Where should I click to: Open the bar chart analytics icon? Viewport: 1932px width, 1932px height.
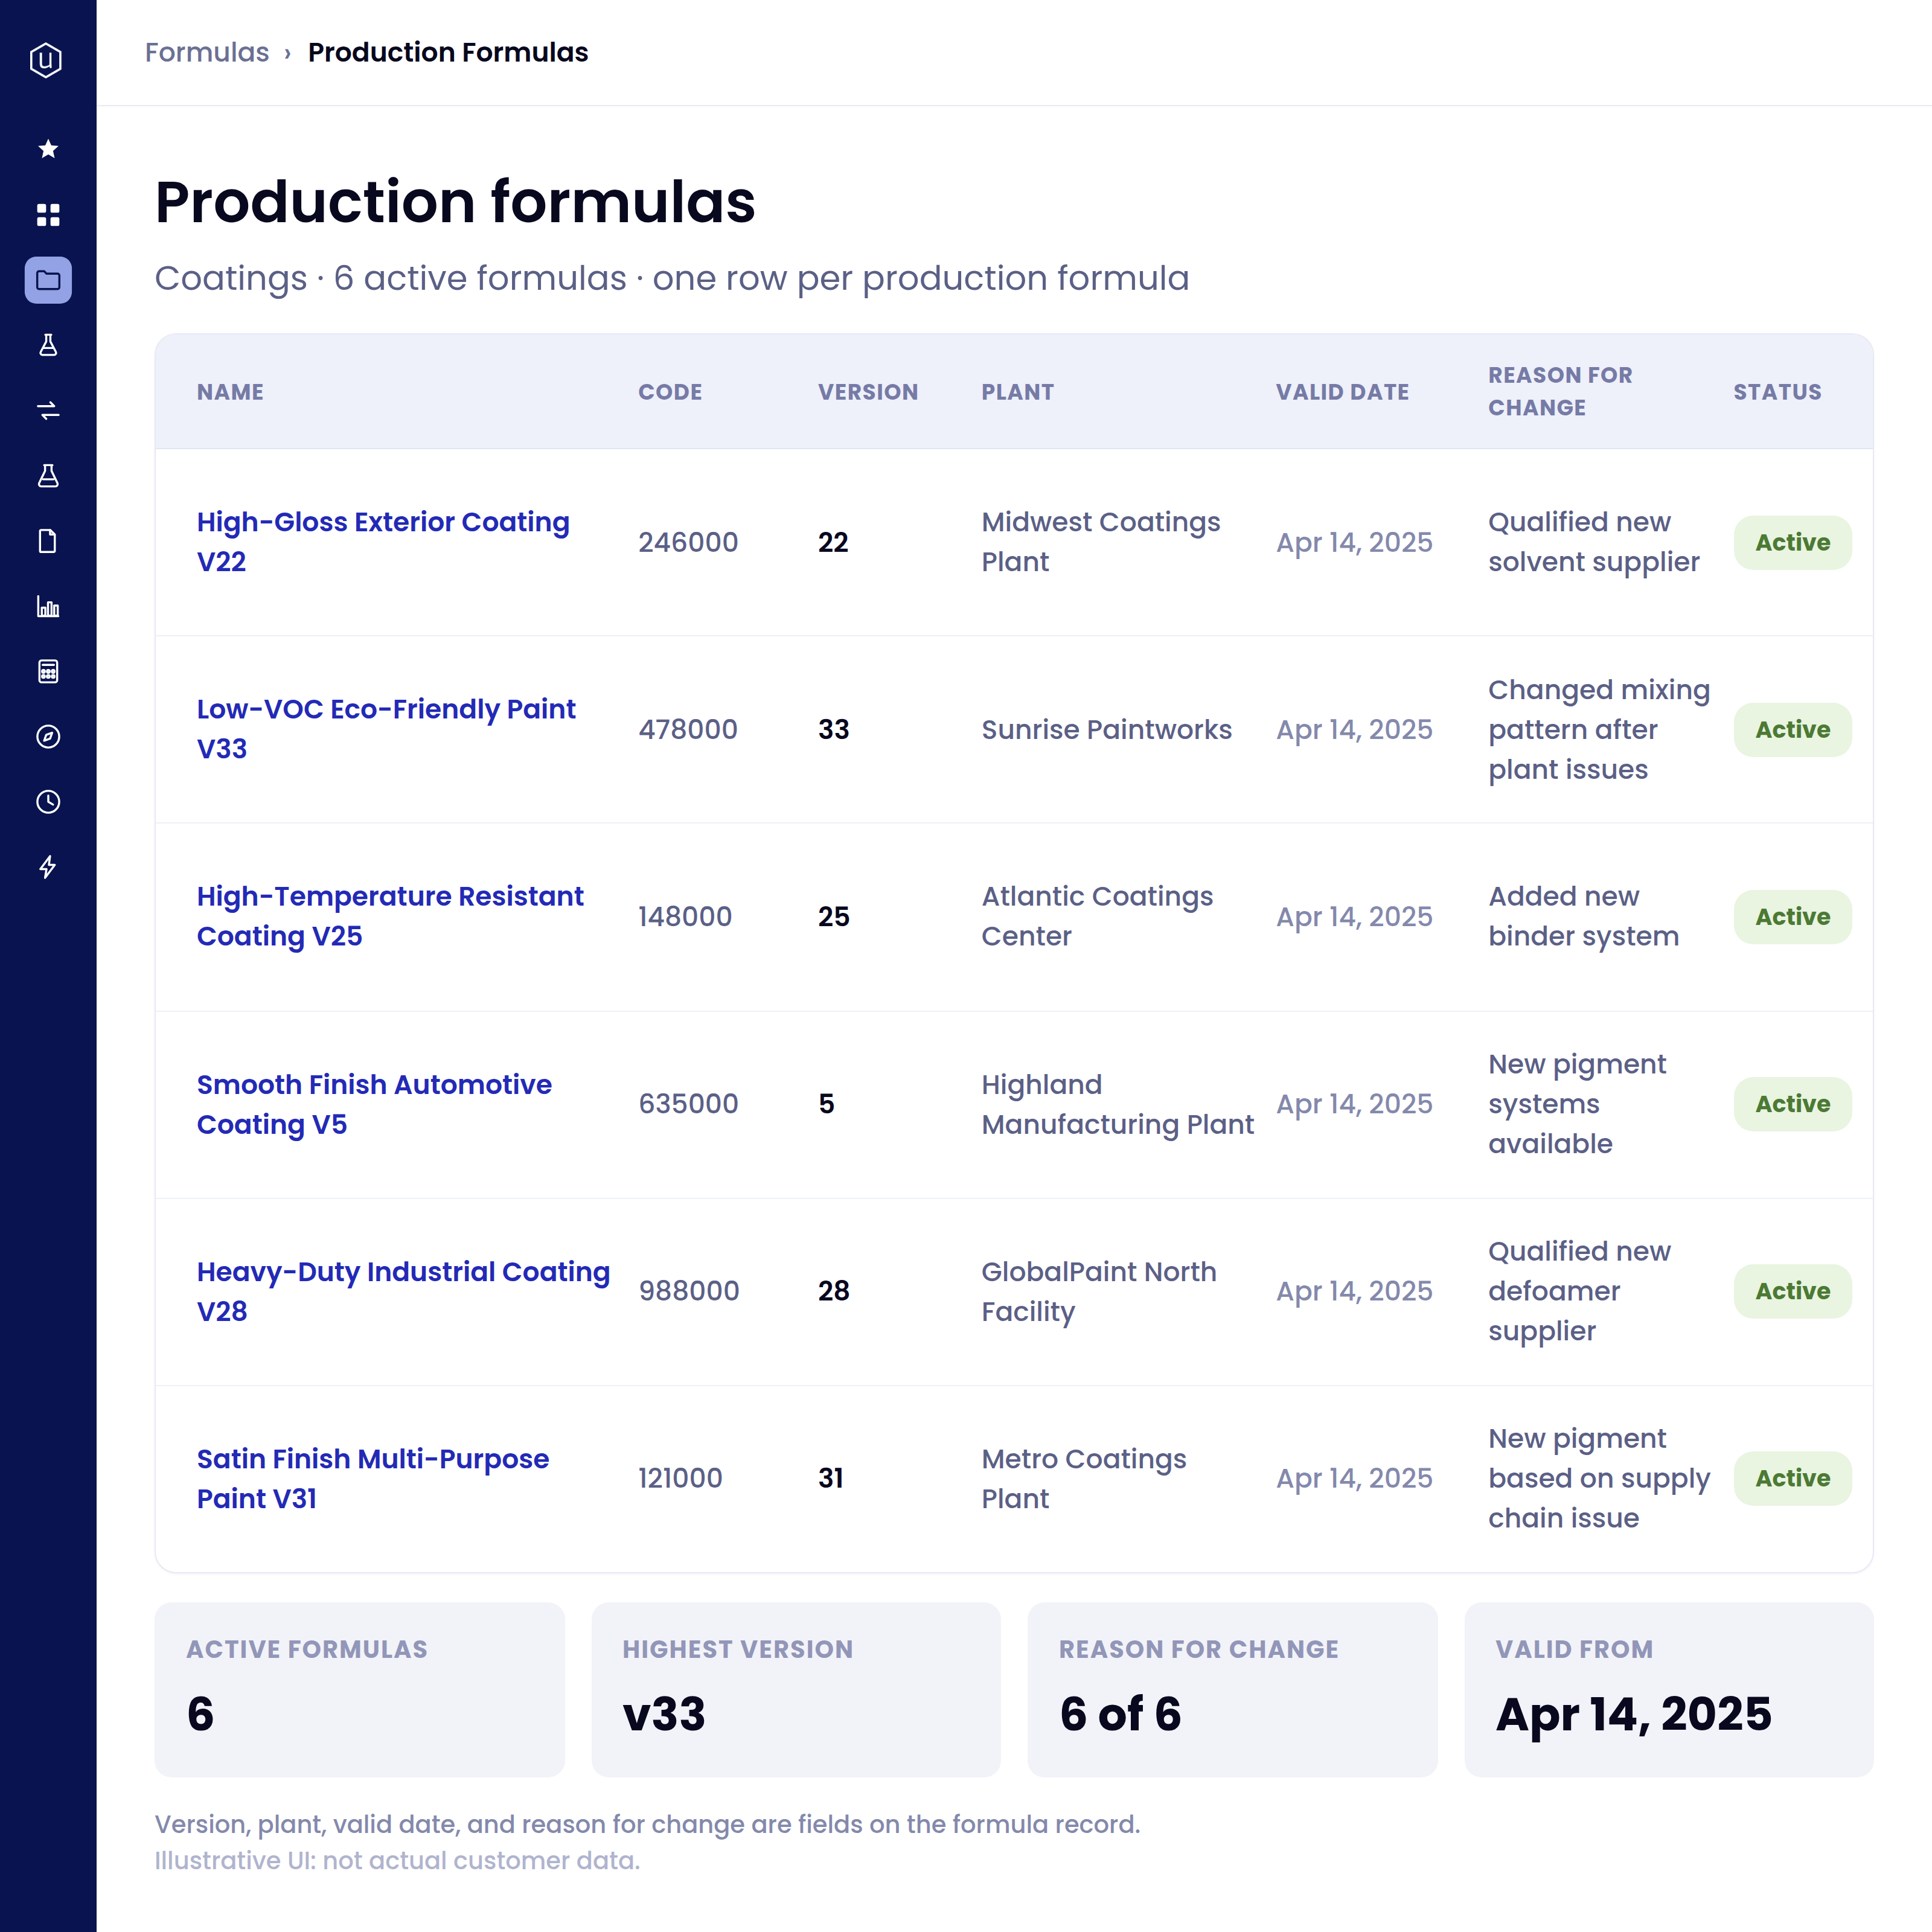click(x=48, y=606)
